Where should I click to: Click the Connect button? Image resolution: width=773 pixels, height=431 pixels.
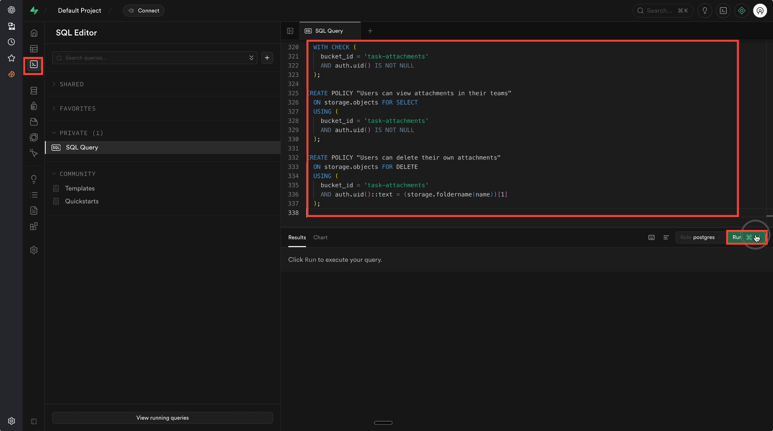coord(144,11)
